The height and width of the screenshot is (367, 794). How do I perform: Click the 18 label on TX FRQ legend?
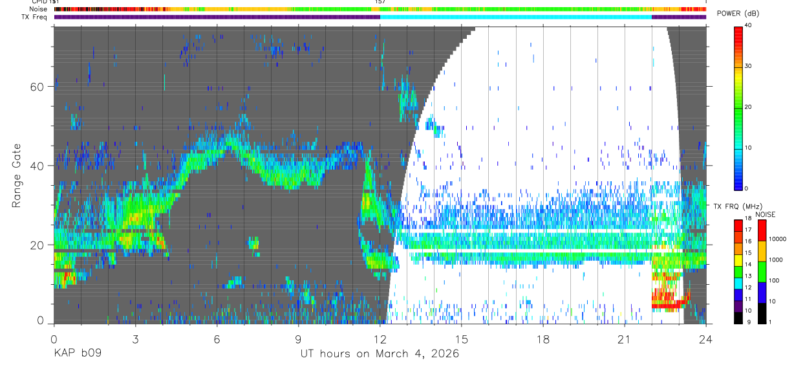point(748,219)
